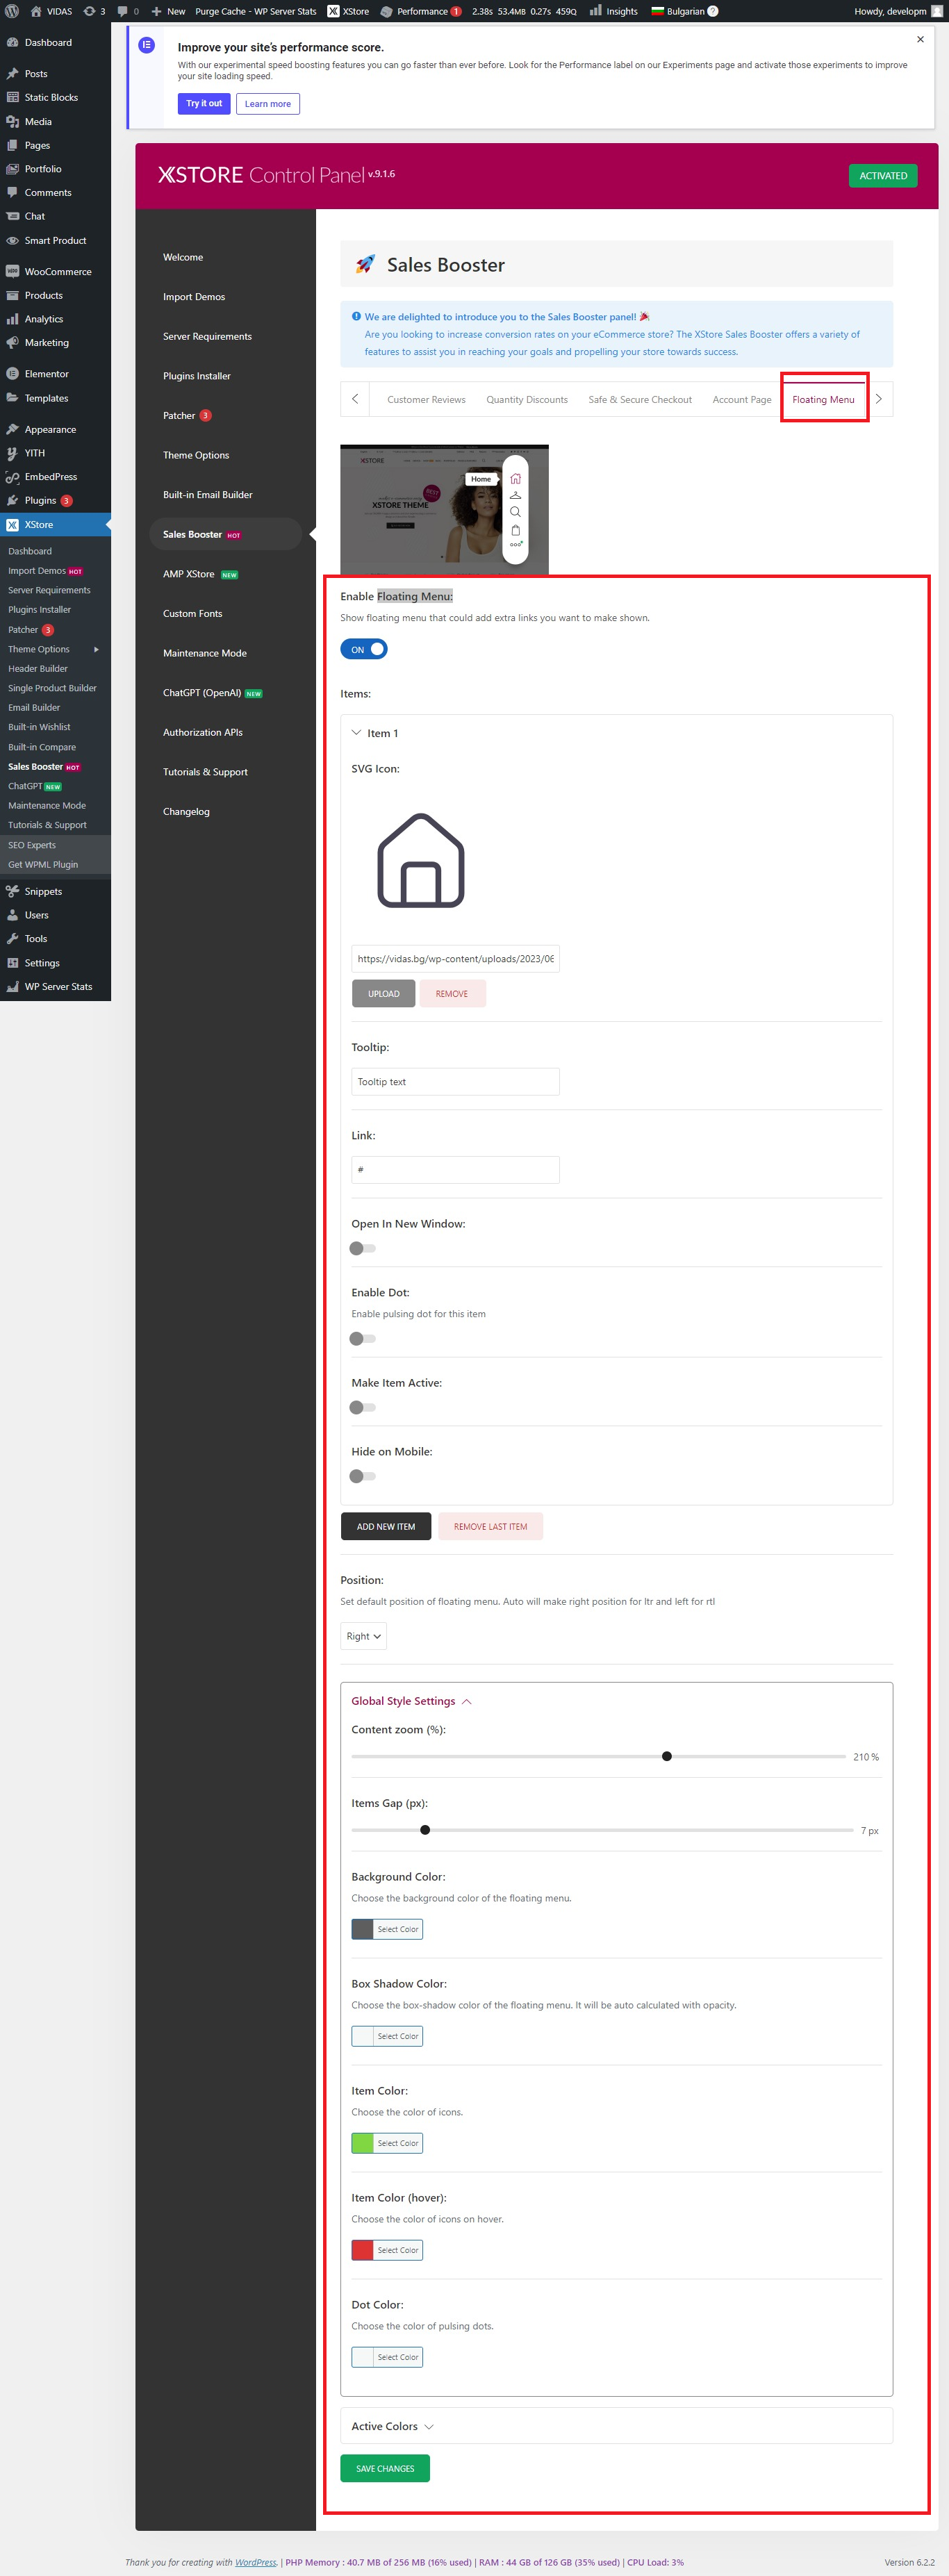
Task: Switch to the Customer Reviews tab
Action: (x=426, y=399)
